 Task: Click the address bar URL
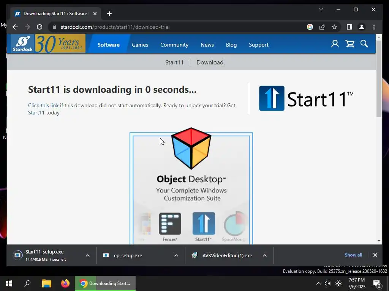coord(115,27)
